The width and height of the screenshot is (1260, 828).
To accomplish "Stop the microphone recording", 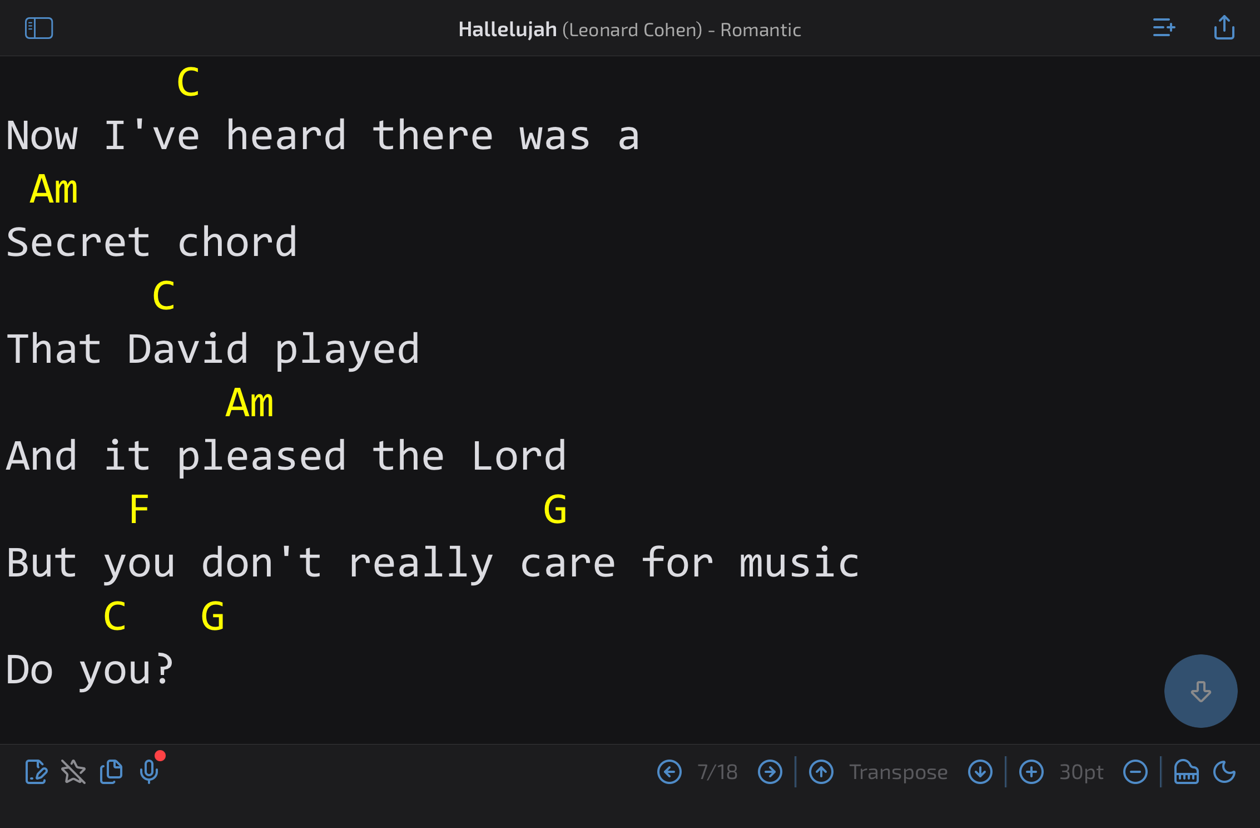I will [149, 772].
